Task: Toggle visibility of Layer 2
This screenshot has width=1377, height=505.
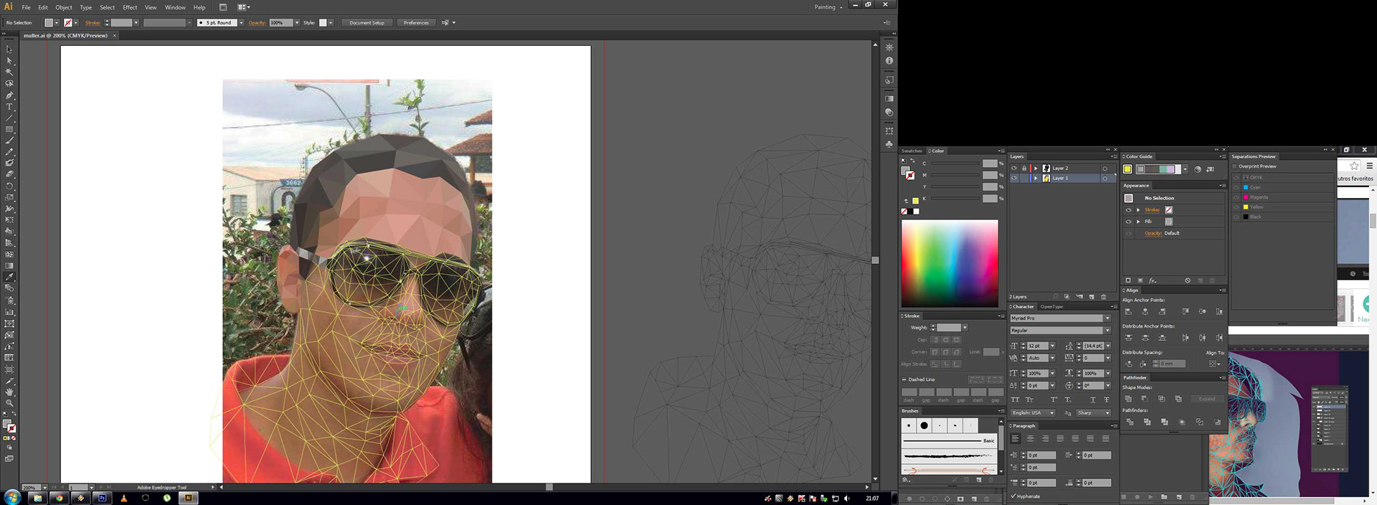Action: coord(1014,168)
